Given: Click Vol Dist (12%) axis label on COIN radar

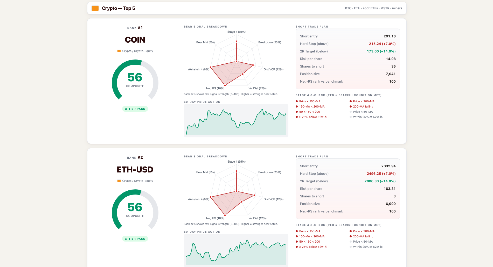Looking at the screenshot, I should 258,89.
